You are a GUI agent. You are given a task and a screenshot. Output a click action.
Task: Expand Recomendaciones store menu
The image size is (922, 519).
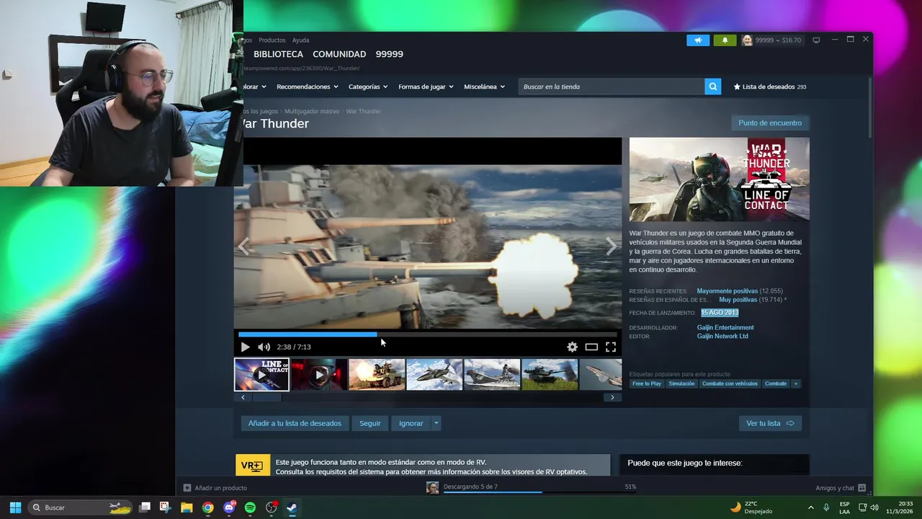coord(308,86)
